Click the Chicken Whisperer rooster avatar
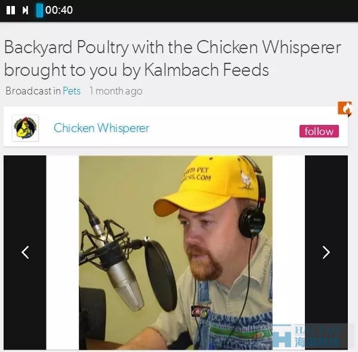 (x=25, y=128)
